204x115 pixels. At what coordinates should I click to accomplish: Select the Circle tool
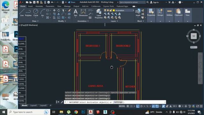35,13
